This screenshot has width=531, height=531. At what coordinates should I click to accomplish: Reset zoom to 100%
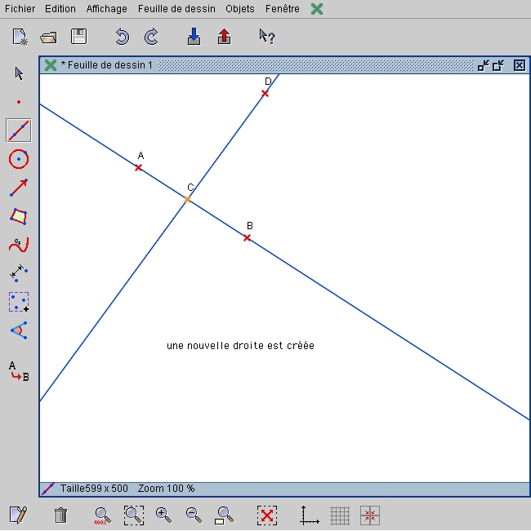pos(102,516)
